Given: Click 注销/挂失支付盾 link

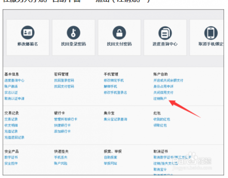Looking at the screenshot, I should 166,163.
